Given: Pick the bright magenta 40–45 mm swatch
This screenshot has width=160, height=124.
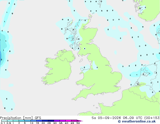Looking at the screenshot, I should pyautogui.click(x=68, y=121).
